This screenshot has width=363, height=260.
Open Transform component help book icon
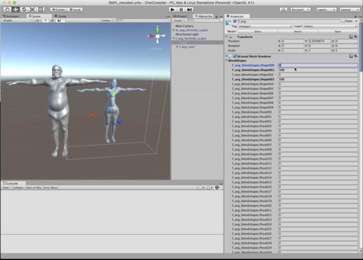pyautogui.click(x=351, y=37)
